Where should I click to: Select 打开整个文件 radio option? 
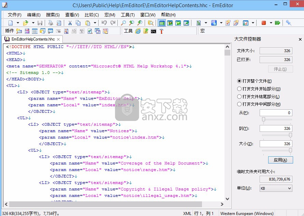pyautogui.click(x=254, y=81)
